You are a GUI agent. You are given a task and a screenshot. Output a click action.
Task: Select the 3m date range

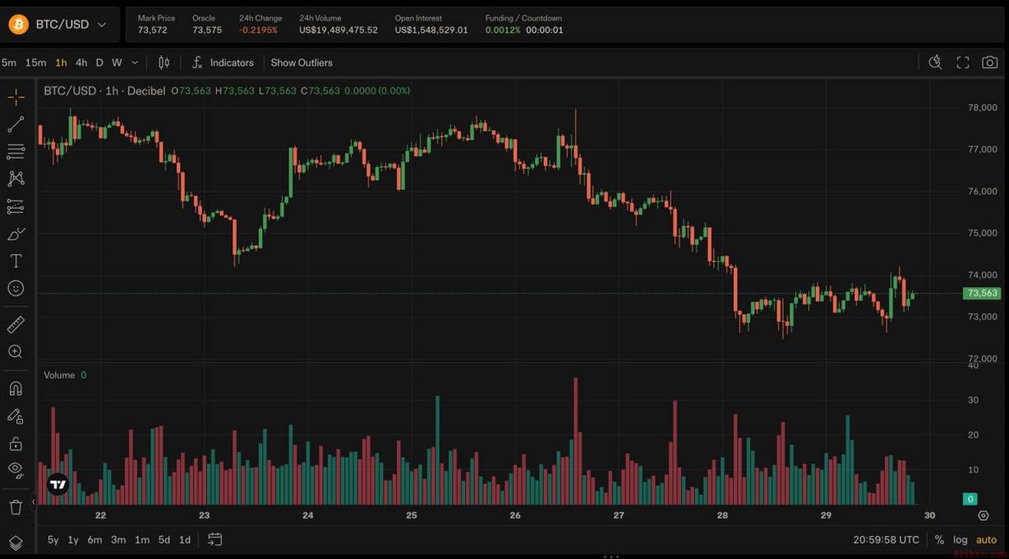(x=118, y=539)
